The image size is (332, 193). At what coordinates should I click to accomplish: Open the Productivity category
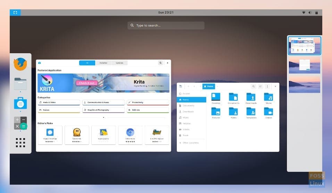pyautogui.click(x=148, y=102)
